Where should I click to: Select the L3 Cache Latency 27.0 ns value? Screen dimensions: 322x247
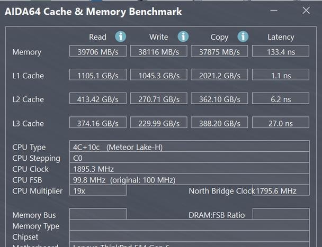coord(281,122)
